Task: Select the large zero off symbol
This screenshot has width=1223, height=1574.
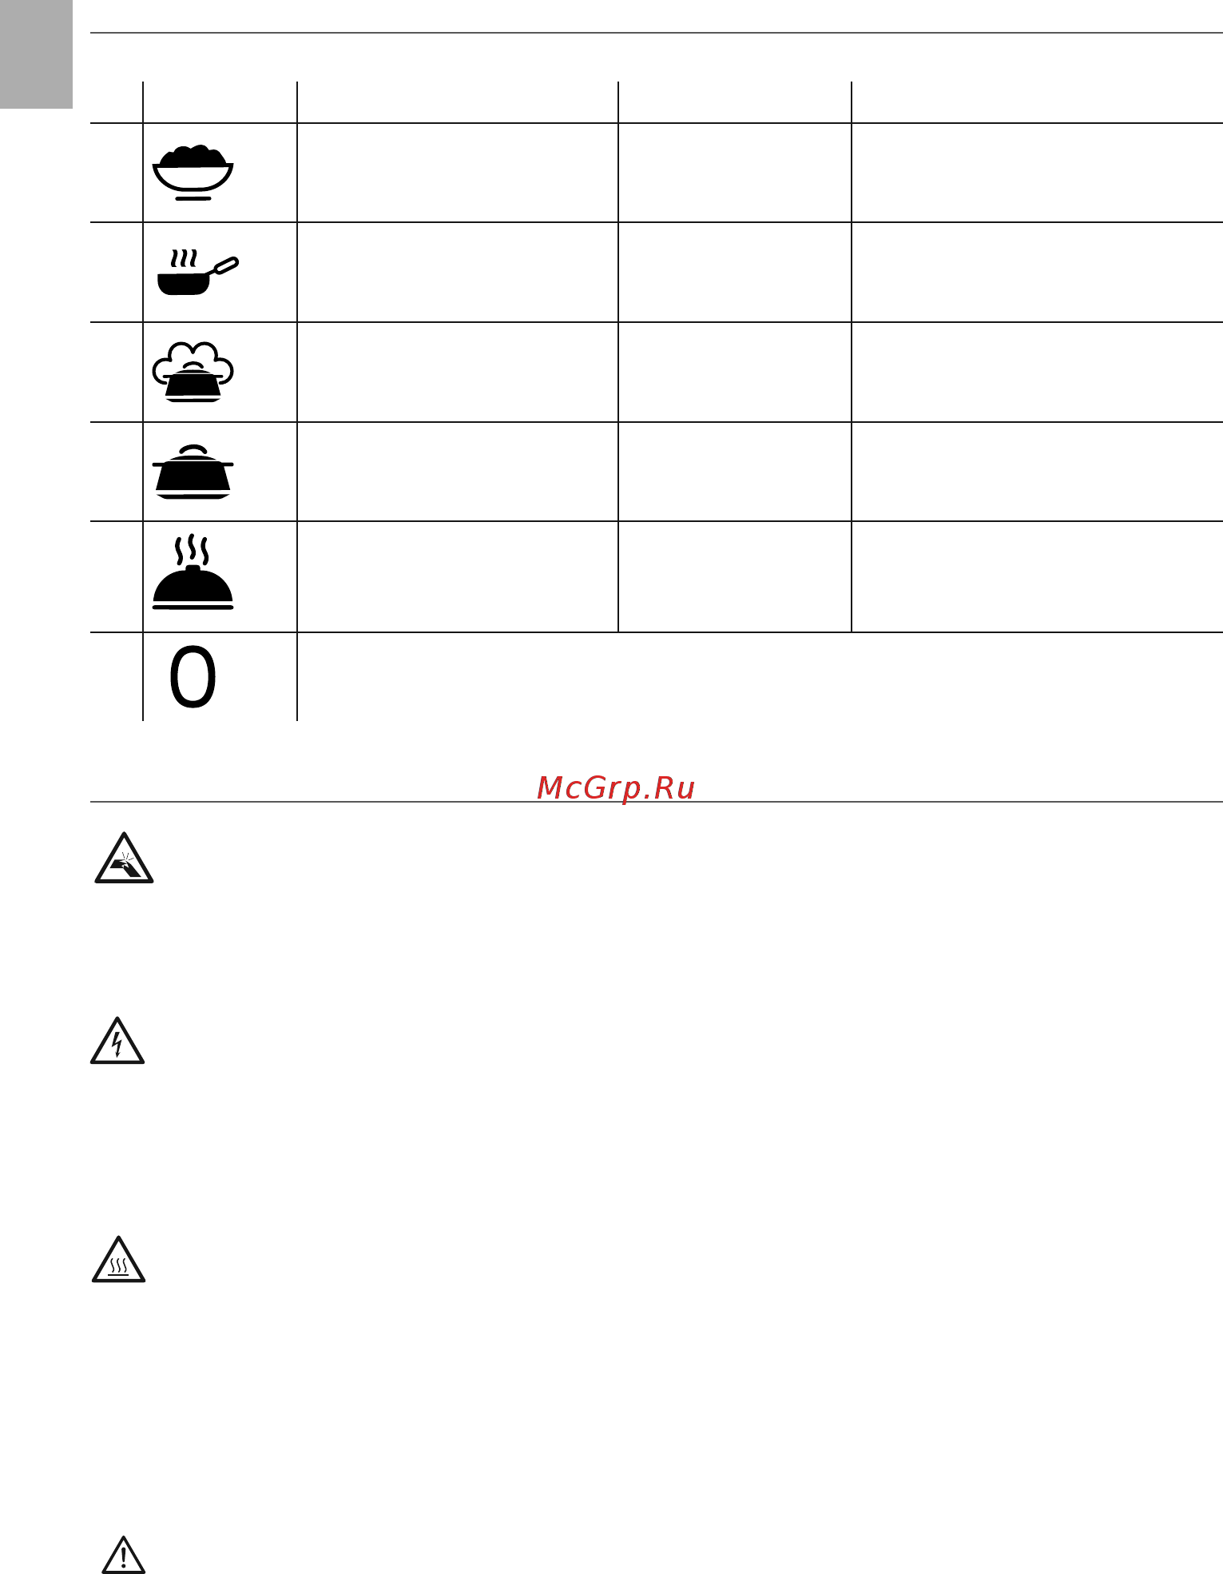Action: pyautogui.click(x=193, y=677)
